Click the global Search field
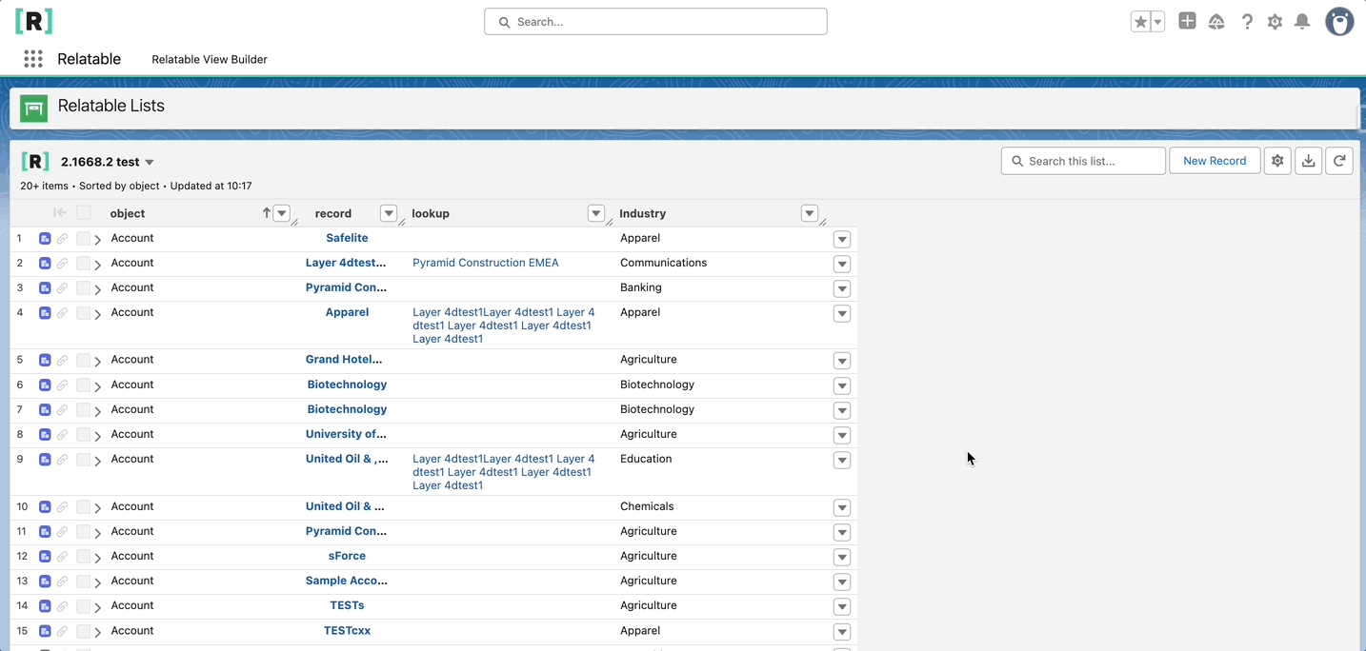Screen dimensions: 1366x651 [x=655, y=22]
